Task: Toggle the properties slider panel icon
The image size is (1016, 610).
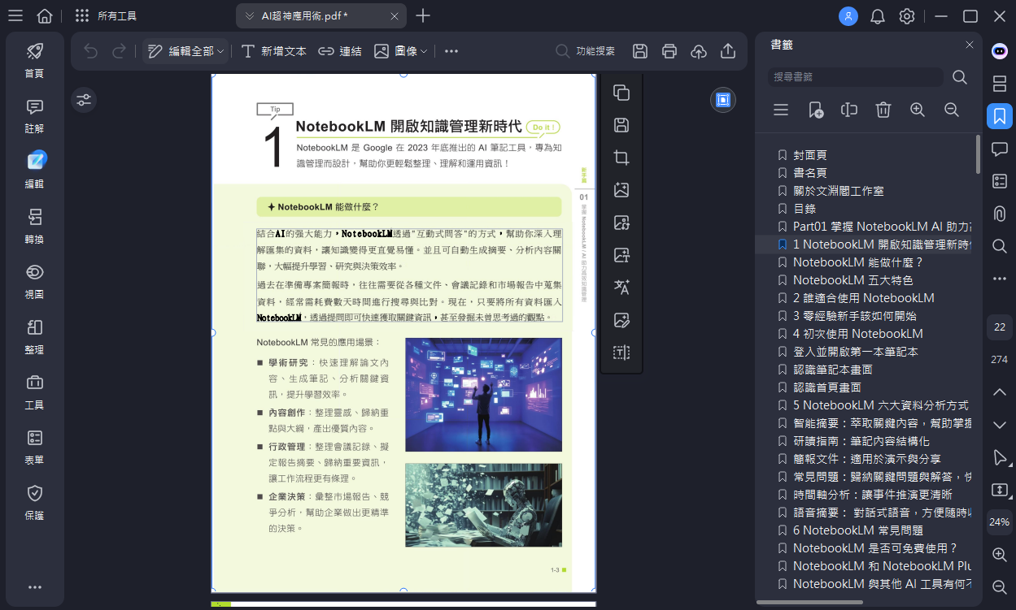Action: click(84, 100)
